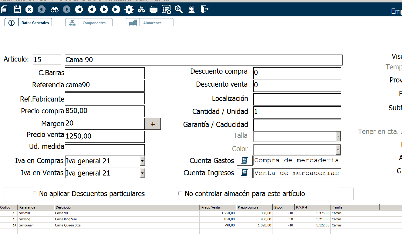Image resolution: width=402 pixels, height=234 pixels.
Task: Click the exit door icon
Action: click(x=204, y=10)
